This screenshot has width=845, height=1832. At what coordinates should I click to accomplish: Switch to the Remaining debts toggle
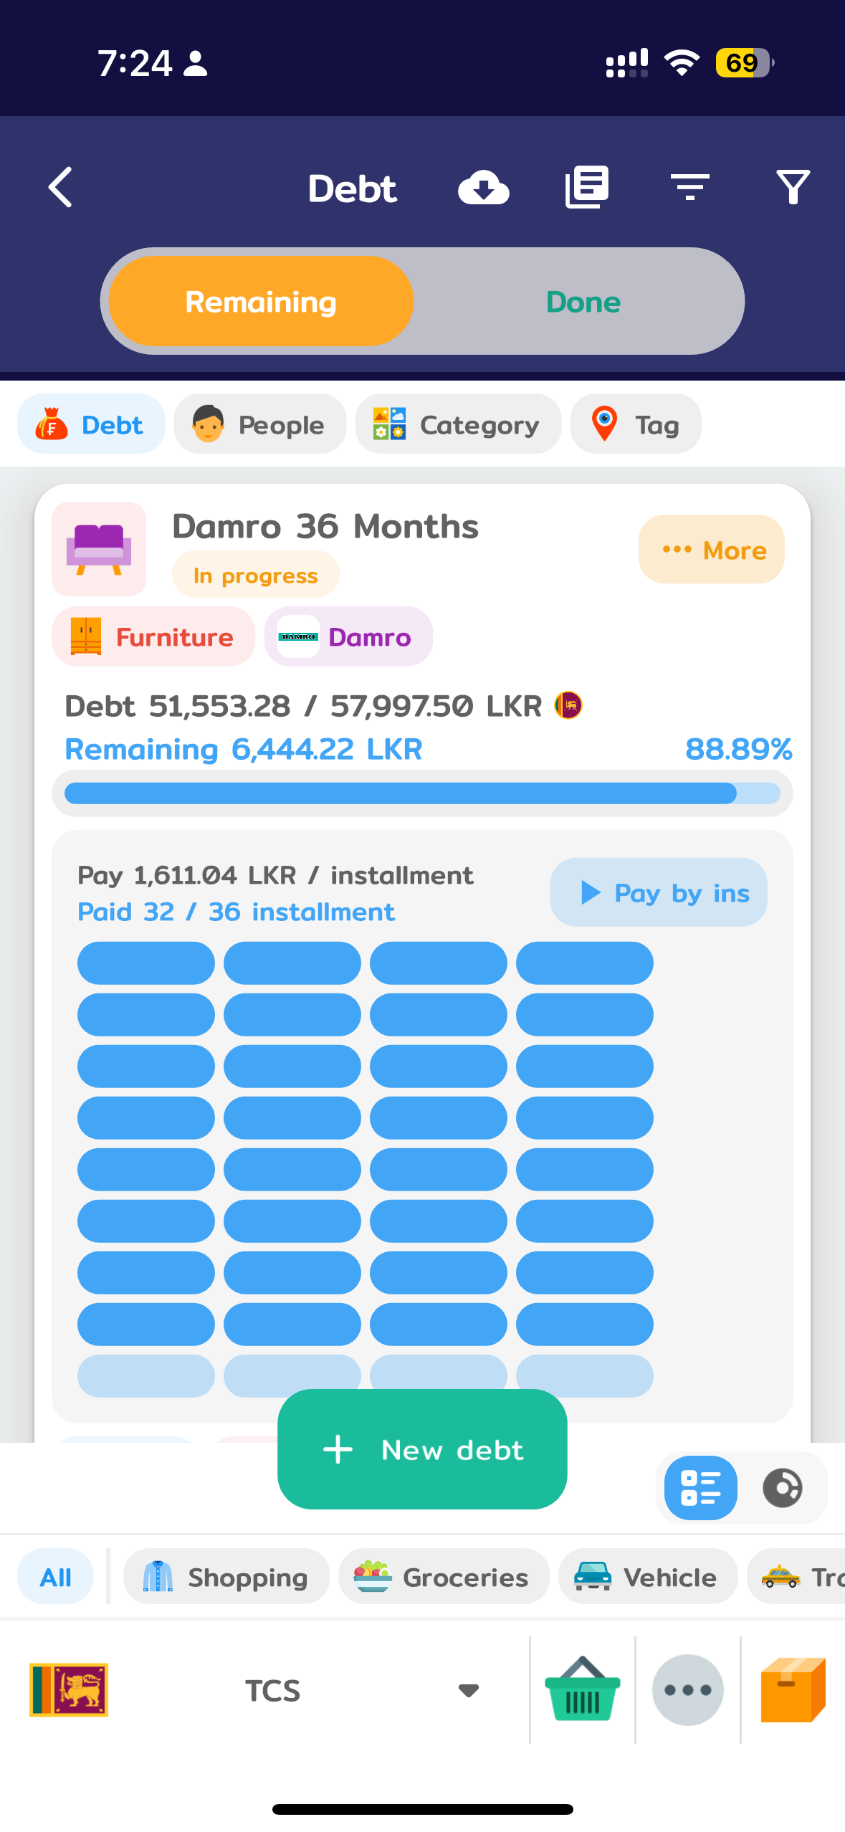click(x=262, y=302)
